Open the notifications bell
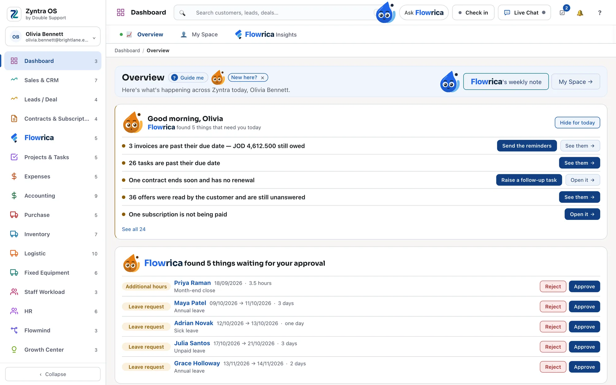 coord(580,13)
